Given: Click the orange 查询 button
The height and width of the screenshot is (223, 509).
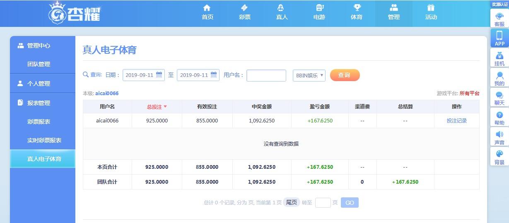Looking at the screenshot, I should point(345,75).
